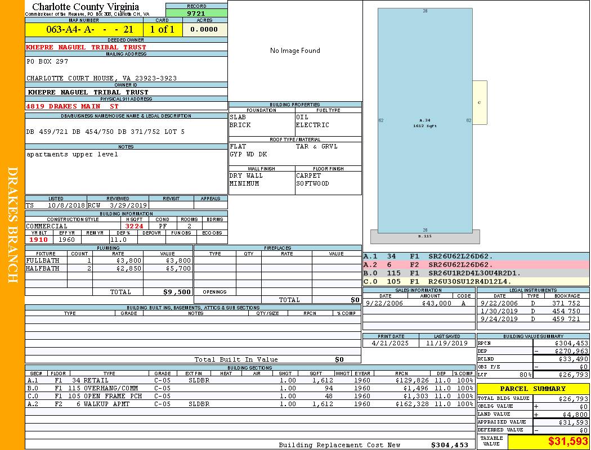Click the 'apartments upper level' notes text
Viewport: 591px width, 450px height.
72,154
